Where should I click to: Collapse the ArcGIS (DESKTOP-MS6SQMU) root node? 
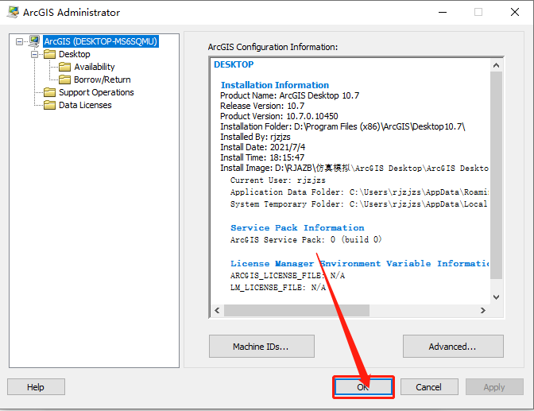pyautogui.click(x=19, y=41)
